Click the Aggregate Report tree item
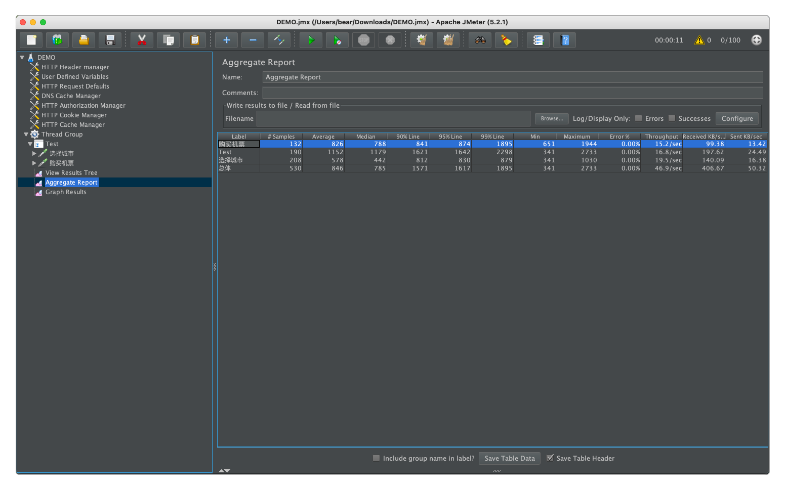The width and height of the screenshot is (785, 490). (x=71, y=183)
